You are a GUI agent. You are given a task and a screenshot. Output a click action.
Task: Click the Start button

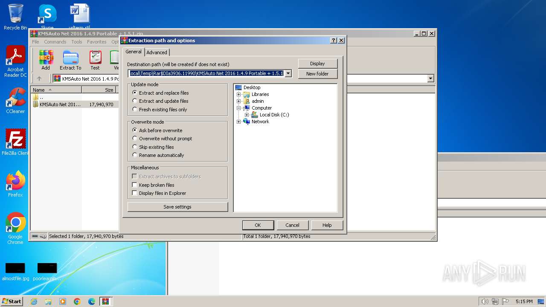pyautogui.click(x=12, y=301)
